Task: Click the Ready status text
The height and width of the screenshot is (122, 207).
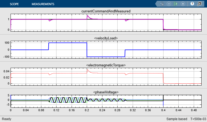Action: pyautogui.click(x=6, y=119)
